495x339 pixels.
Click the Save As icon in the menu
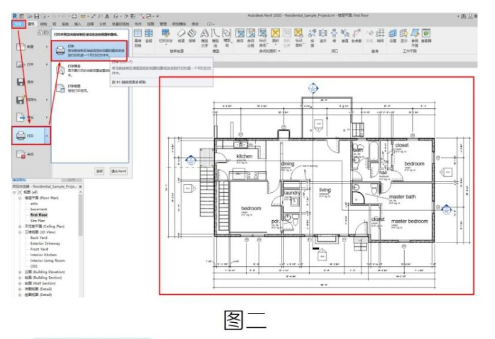pos(21,100)
